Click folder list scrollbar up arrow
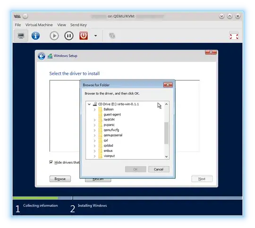Viewport: 255px width, 228px height. tap(166, 104)
